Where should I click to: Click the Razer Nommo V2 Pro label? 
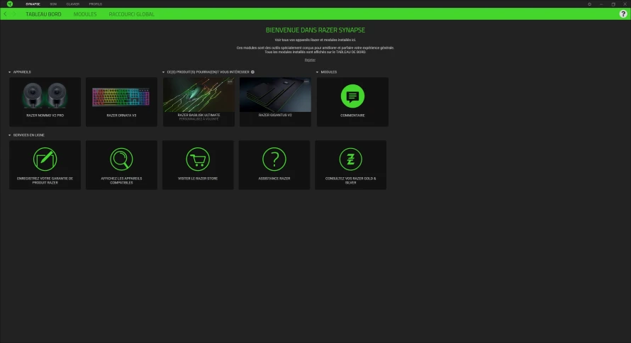(45, 116)
